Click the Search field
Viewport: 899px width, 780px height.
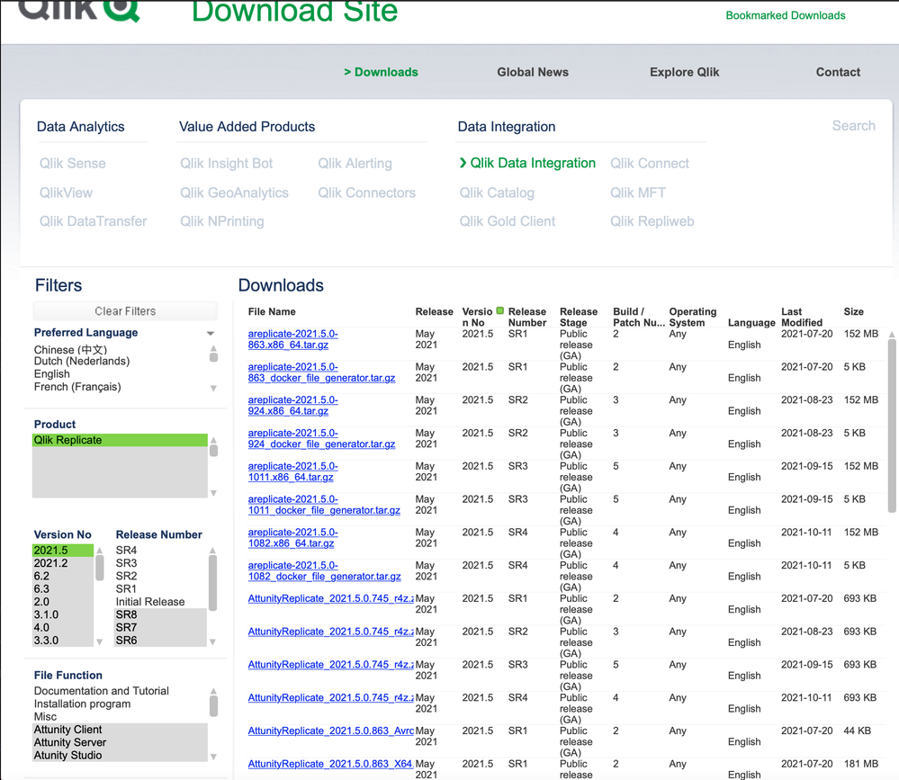pyautogui.click(x=853, y=126)
